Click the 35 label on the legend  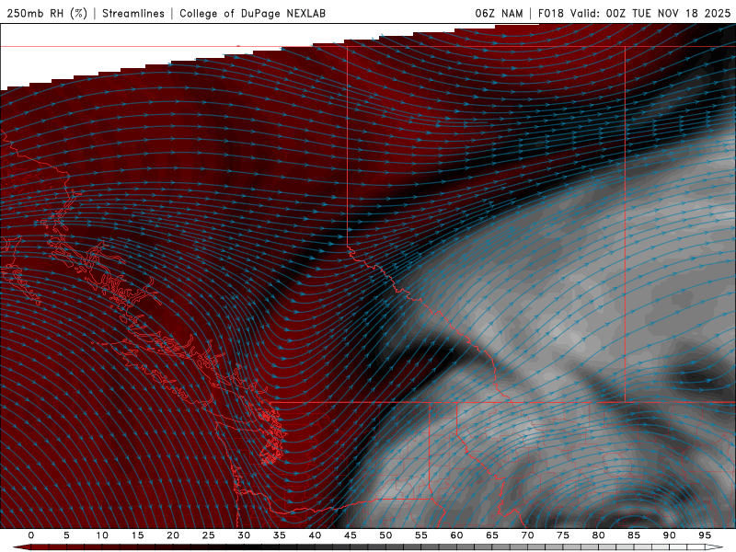pos(280,535)
